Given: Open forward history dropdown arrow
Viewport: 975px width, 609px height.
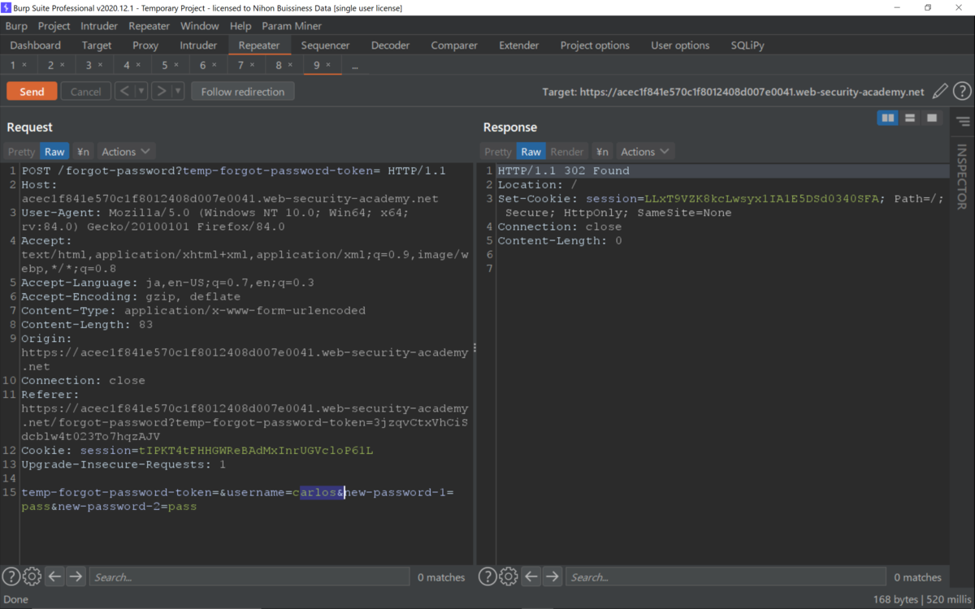Looking at the screenshot, I should [178, 92].
